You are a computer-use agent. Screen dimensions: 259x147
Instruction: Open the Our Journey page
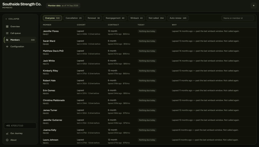coord(20,133)
